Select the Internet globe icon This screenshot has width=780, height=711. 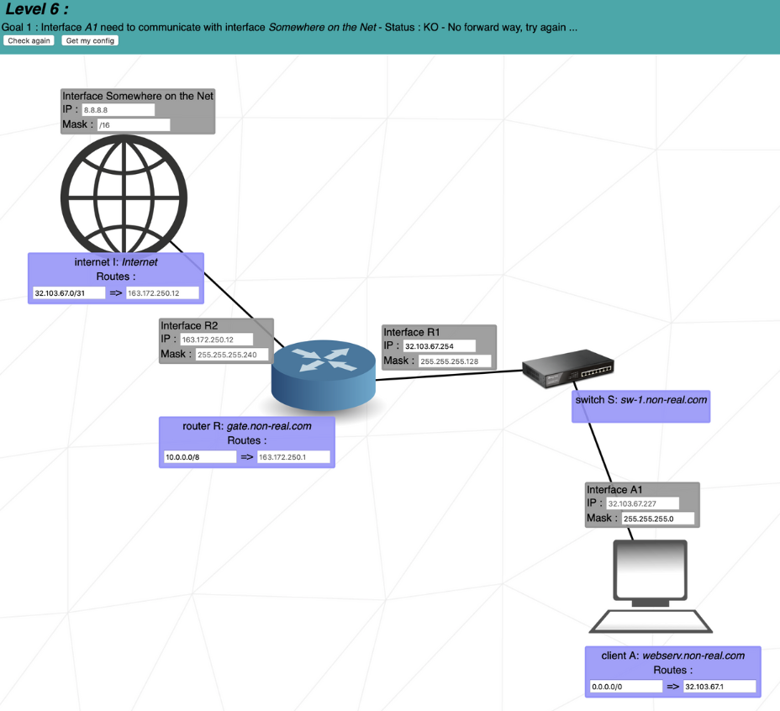click(124, 196)
